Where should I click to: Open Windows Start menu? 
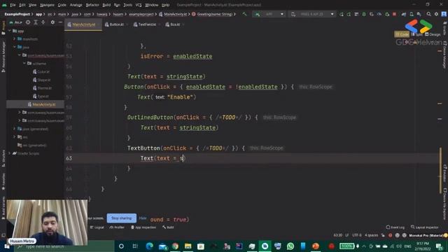(x=6, y=246)
